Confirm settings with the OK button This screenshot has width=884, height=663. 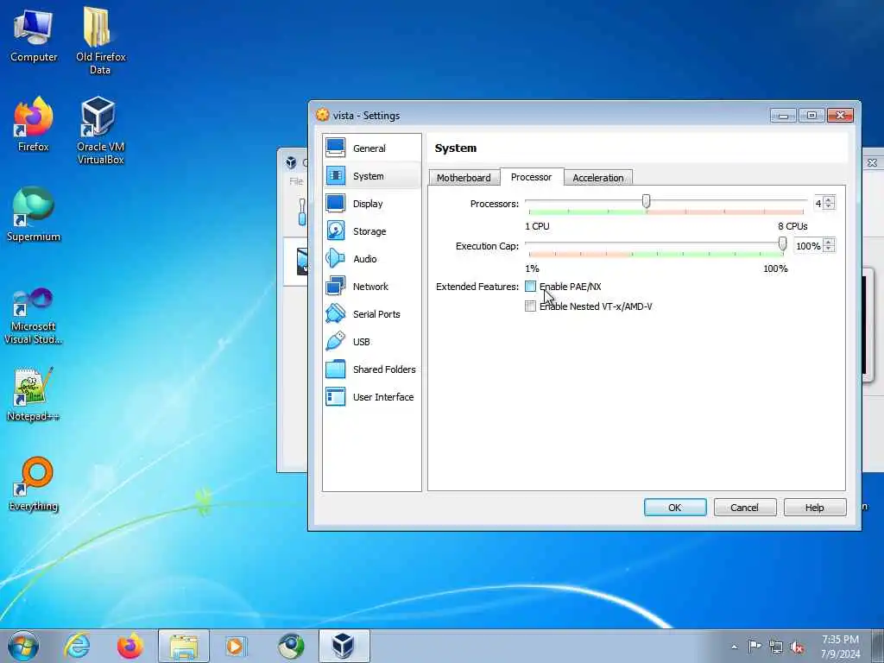coord(675,508)
